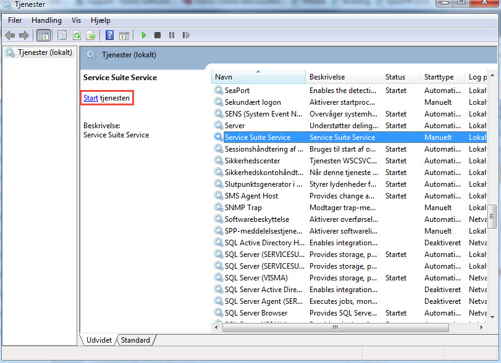
Task: Click the Back arrow in toolbar
Action: point(10,36)
